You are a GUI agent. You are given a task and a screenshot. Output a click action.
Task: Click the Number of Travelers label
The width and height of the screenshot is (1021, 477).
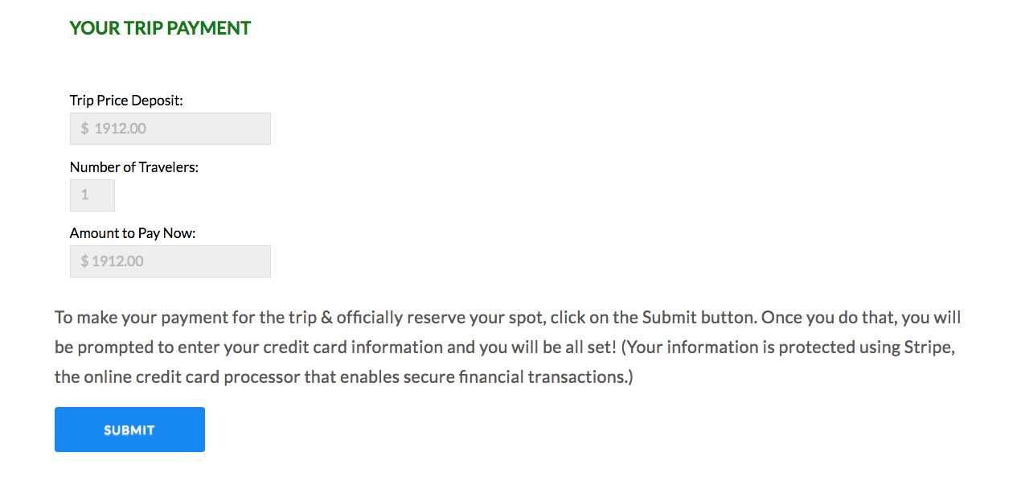tap(133, 167)
